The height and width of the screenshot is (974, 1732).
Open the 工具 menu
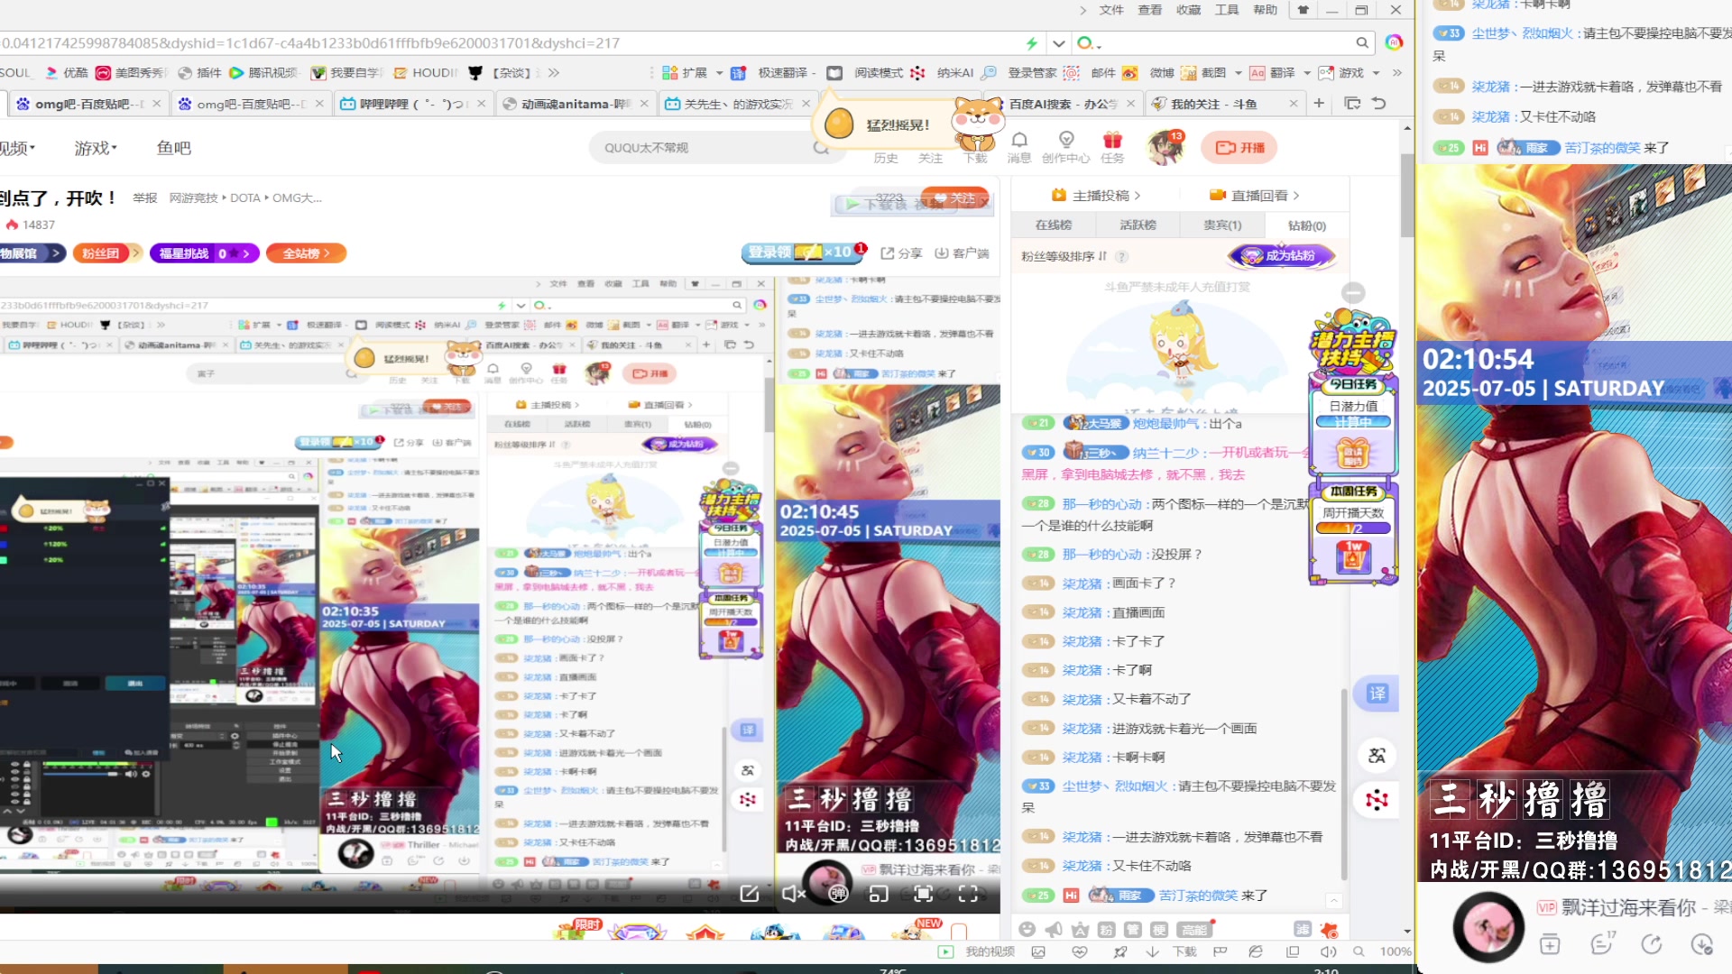coord(1227,10)
